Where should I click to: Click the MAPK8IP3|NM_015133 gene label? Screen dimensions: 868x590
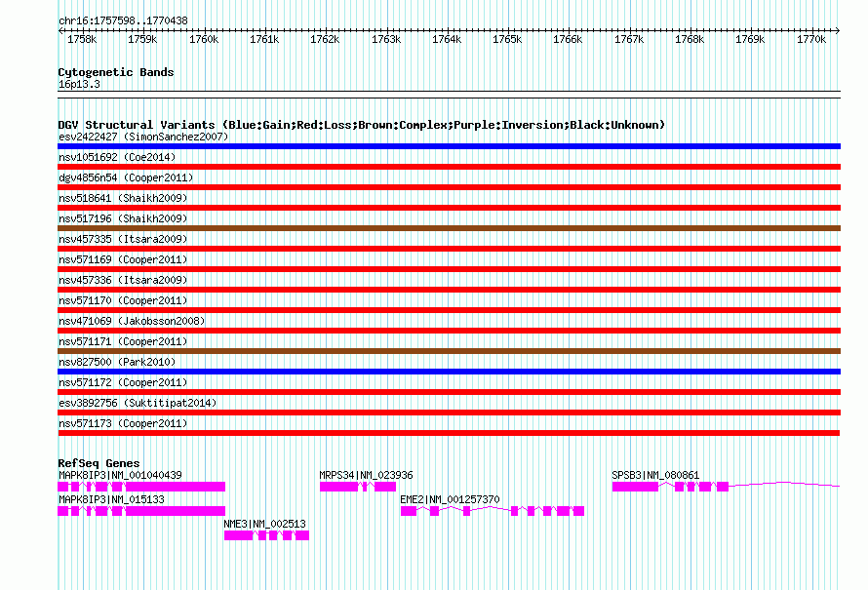pyautogui.click(x=111, y=499)
